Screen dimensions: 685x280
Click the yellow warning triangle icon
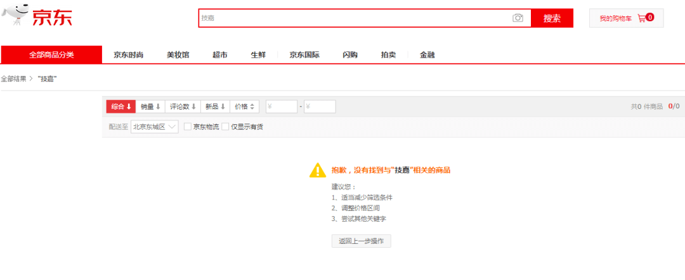(318, 170)
